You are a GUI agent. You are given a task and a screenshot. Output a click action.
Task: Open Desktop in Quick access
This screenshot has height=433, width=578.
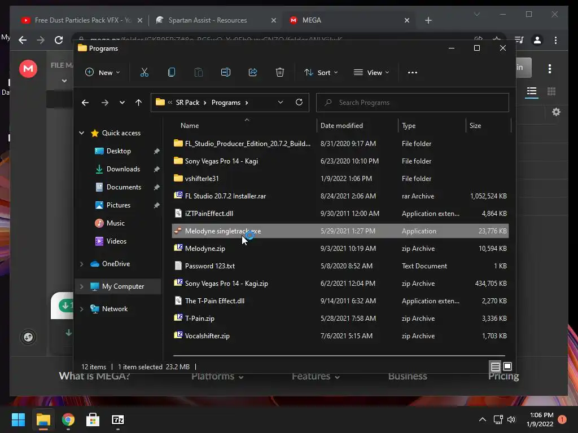pyautogui.click(x=119, y=151)
